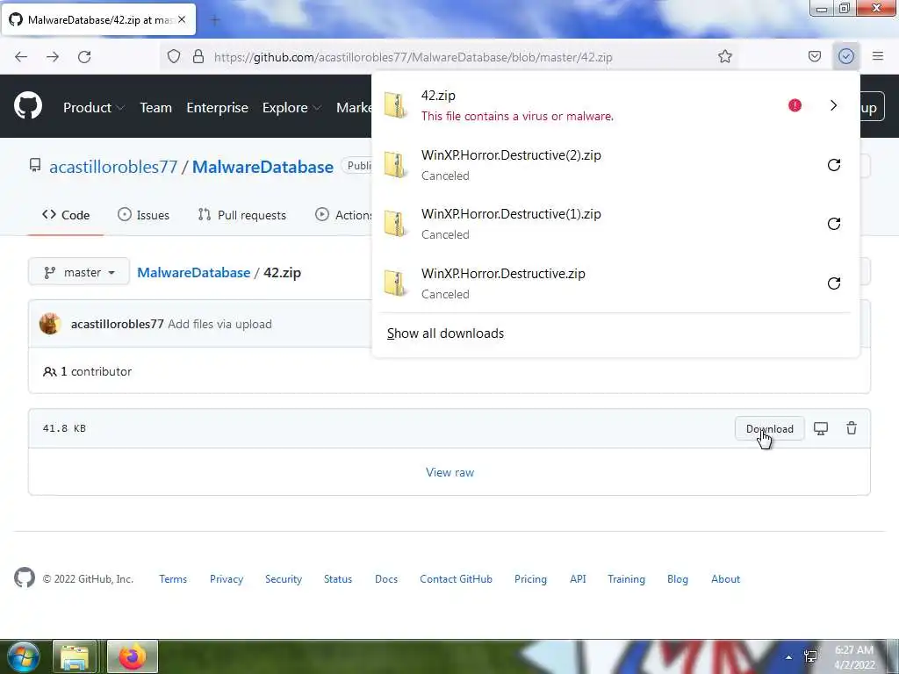Click the taskbar clock showing 6:27 AM
Screen dimensions: 899x674
[x=854, y=657]
